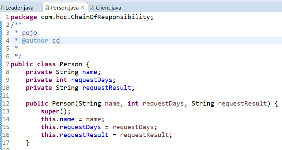The image size is (282, 150).
Task: Click the comment opener /** on line 2
Action: tap(16, 25)
